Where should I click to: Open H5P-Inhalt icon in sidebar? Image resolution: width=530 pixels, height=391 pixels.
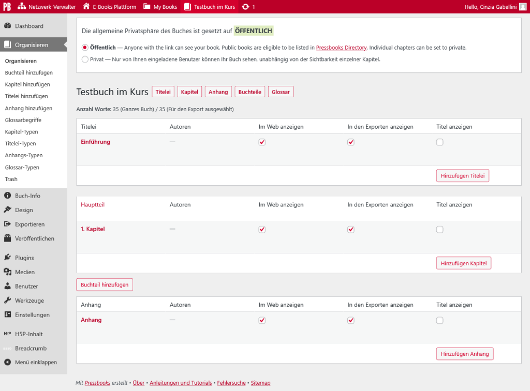click(7, 334)
